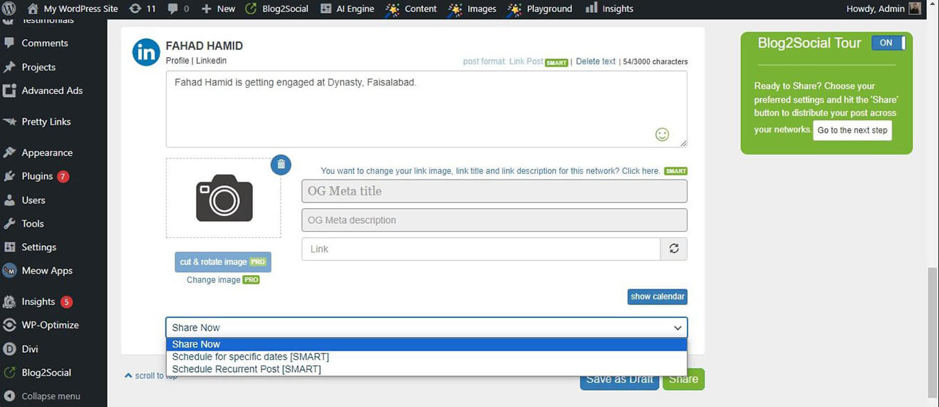The width and height of the screenshot is (939, 407).
Task: Open Pretty Links in the sidebar
Action: 46,121
